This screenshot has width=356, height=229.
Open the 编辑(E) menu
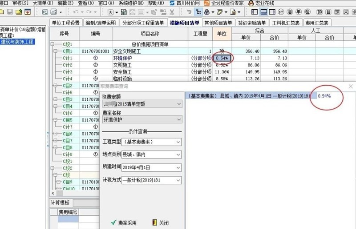pyautogui.click(x=65, y=3)
